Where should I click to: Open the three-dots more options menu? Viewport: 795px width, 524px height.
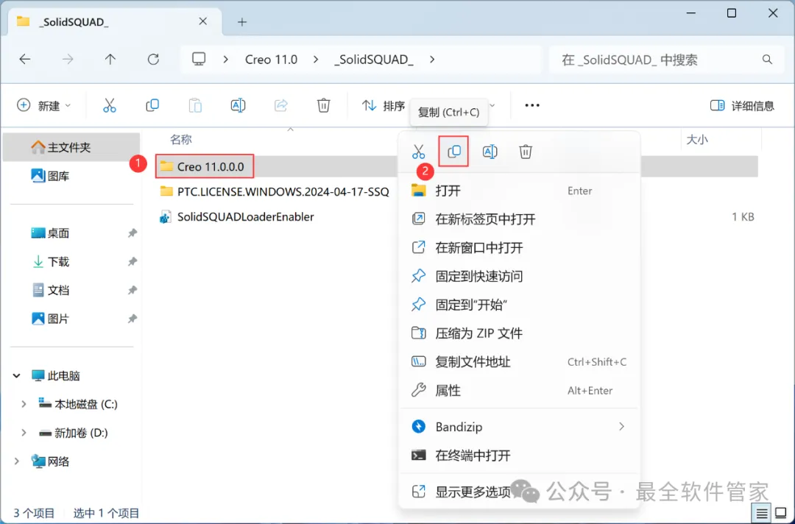click(x=532, y=105)
